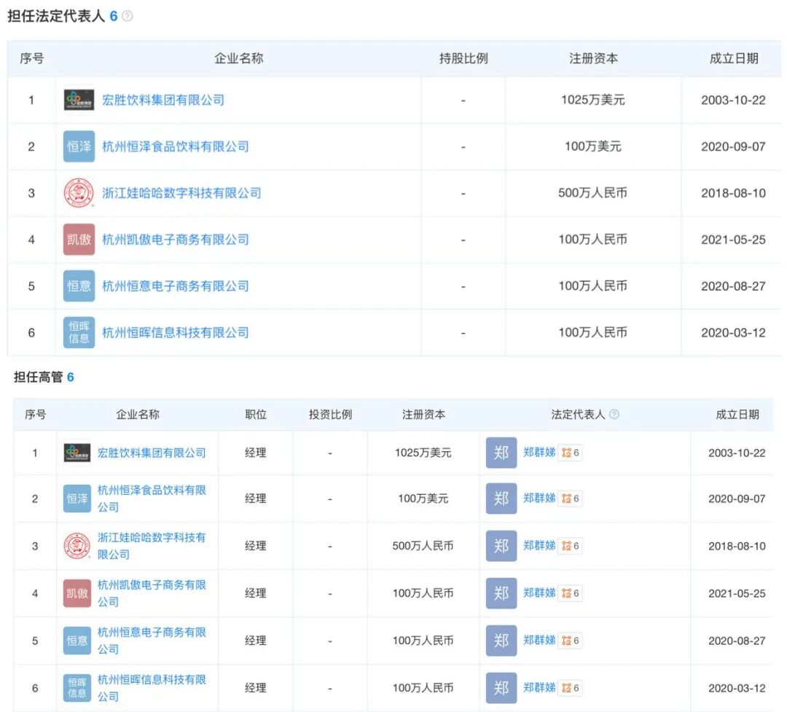Click the help icon next to 法定代表人 column header
Viewport: 787px width, 712px height.
coord(614,414)
